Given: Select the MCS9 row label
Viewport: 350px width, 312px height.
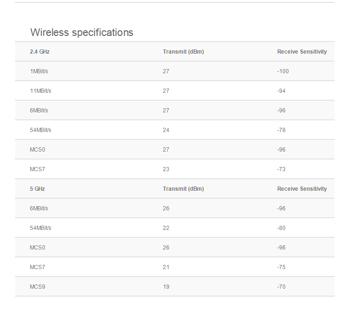Looking at the screenshot, I should click(x=37, y=287).
